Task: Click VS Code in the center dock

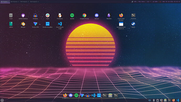Action: [x=93, y=95]
